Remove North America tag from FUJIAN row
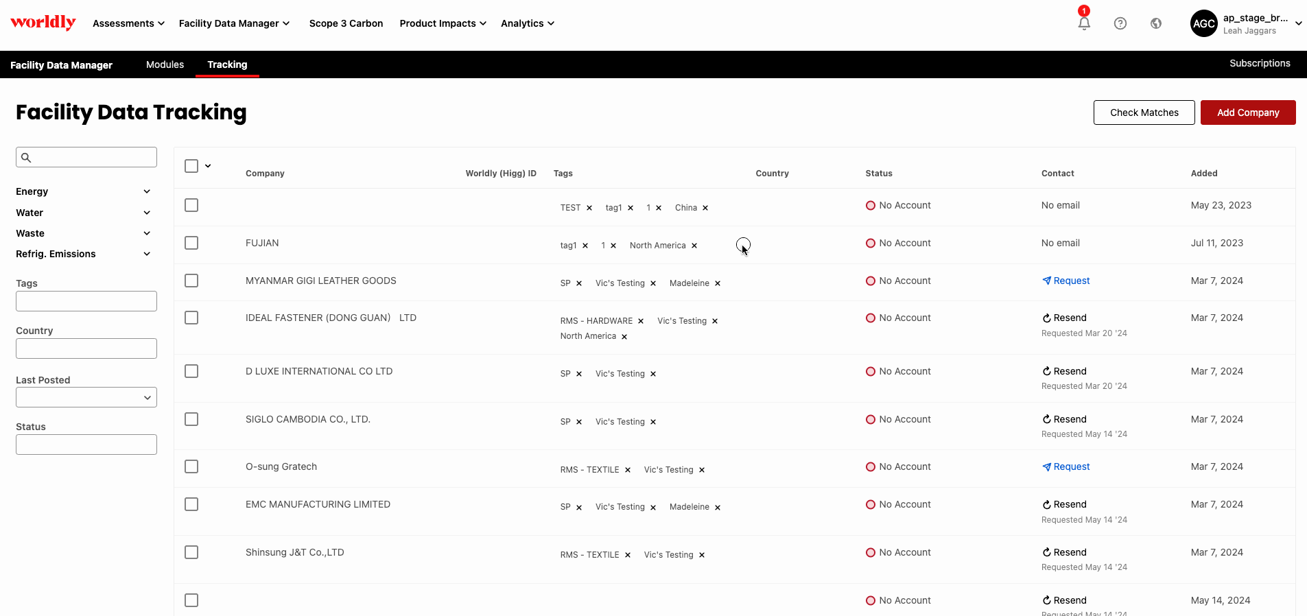The width and height of the screenshot is (1307, 616). click(x=694, y=246)
